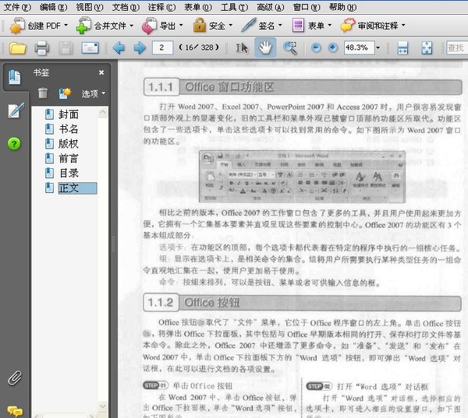Screen dimensions: 468x418
Task: Choose the text Select tool
Action: pos(242,48)
